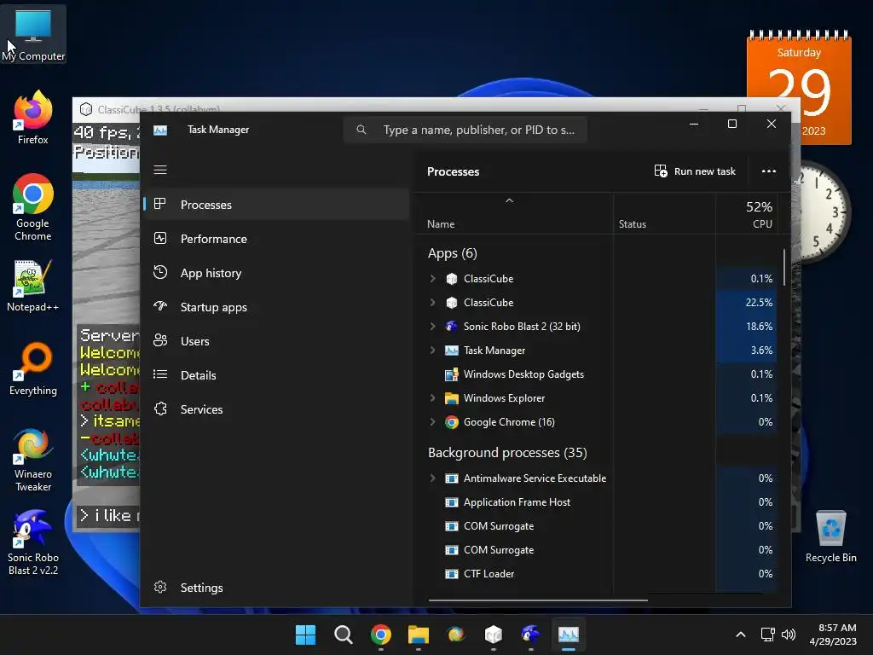Open the Windows Start button on taskbar
The height and width of the screenshot is (655, 873).
tap(305, 635)
